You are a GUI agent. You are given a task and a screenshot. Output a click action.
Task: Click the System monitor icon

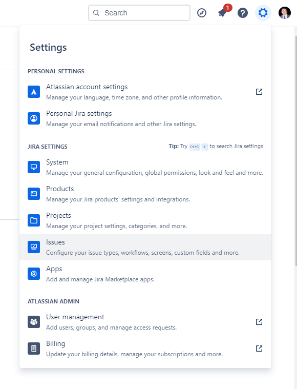34,167
